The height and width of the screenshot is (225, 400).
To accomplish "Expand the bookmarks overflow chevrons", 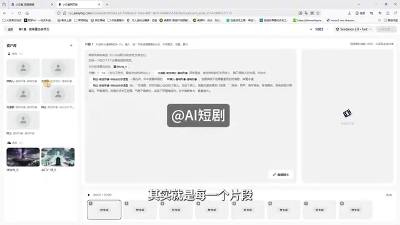I will pos(379,20).
